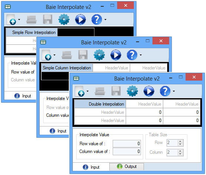Switch to the Output tab
Viewport: 206px width, 175px height.
127,166
